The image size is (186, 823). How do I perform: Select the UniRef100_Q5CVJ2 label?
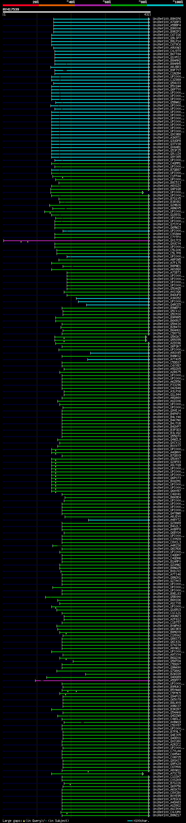[167, 311]
